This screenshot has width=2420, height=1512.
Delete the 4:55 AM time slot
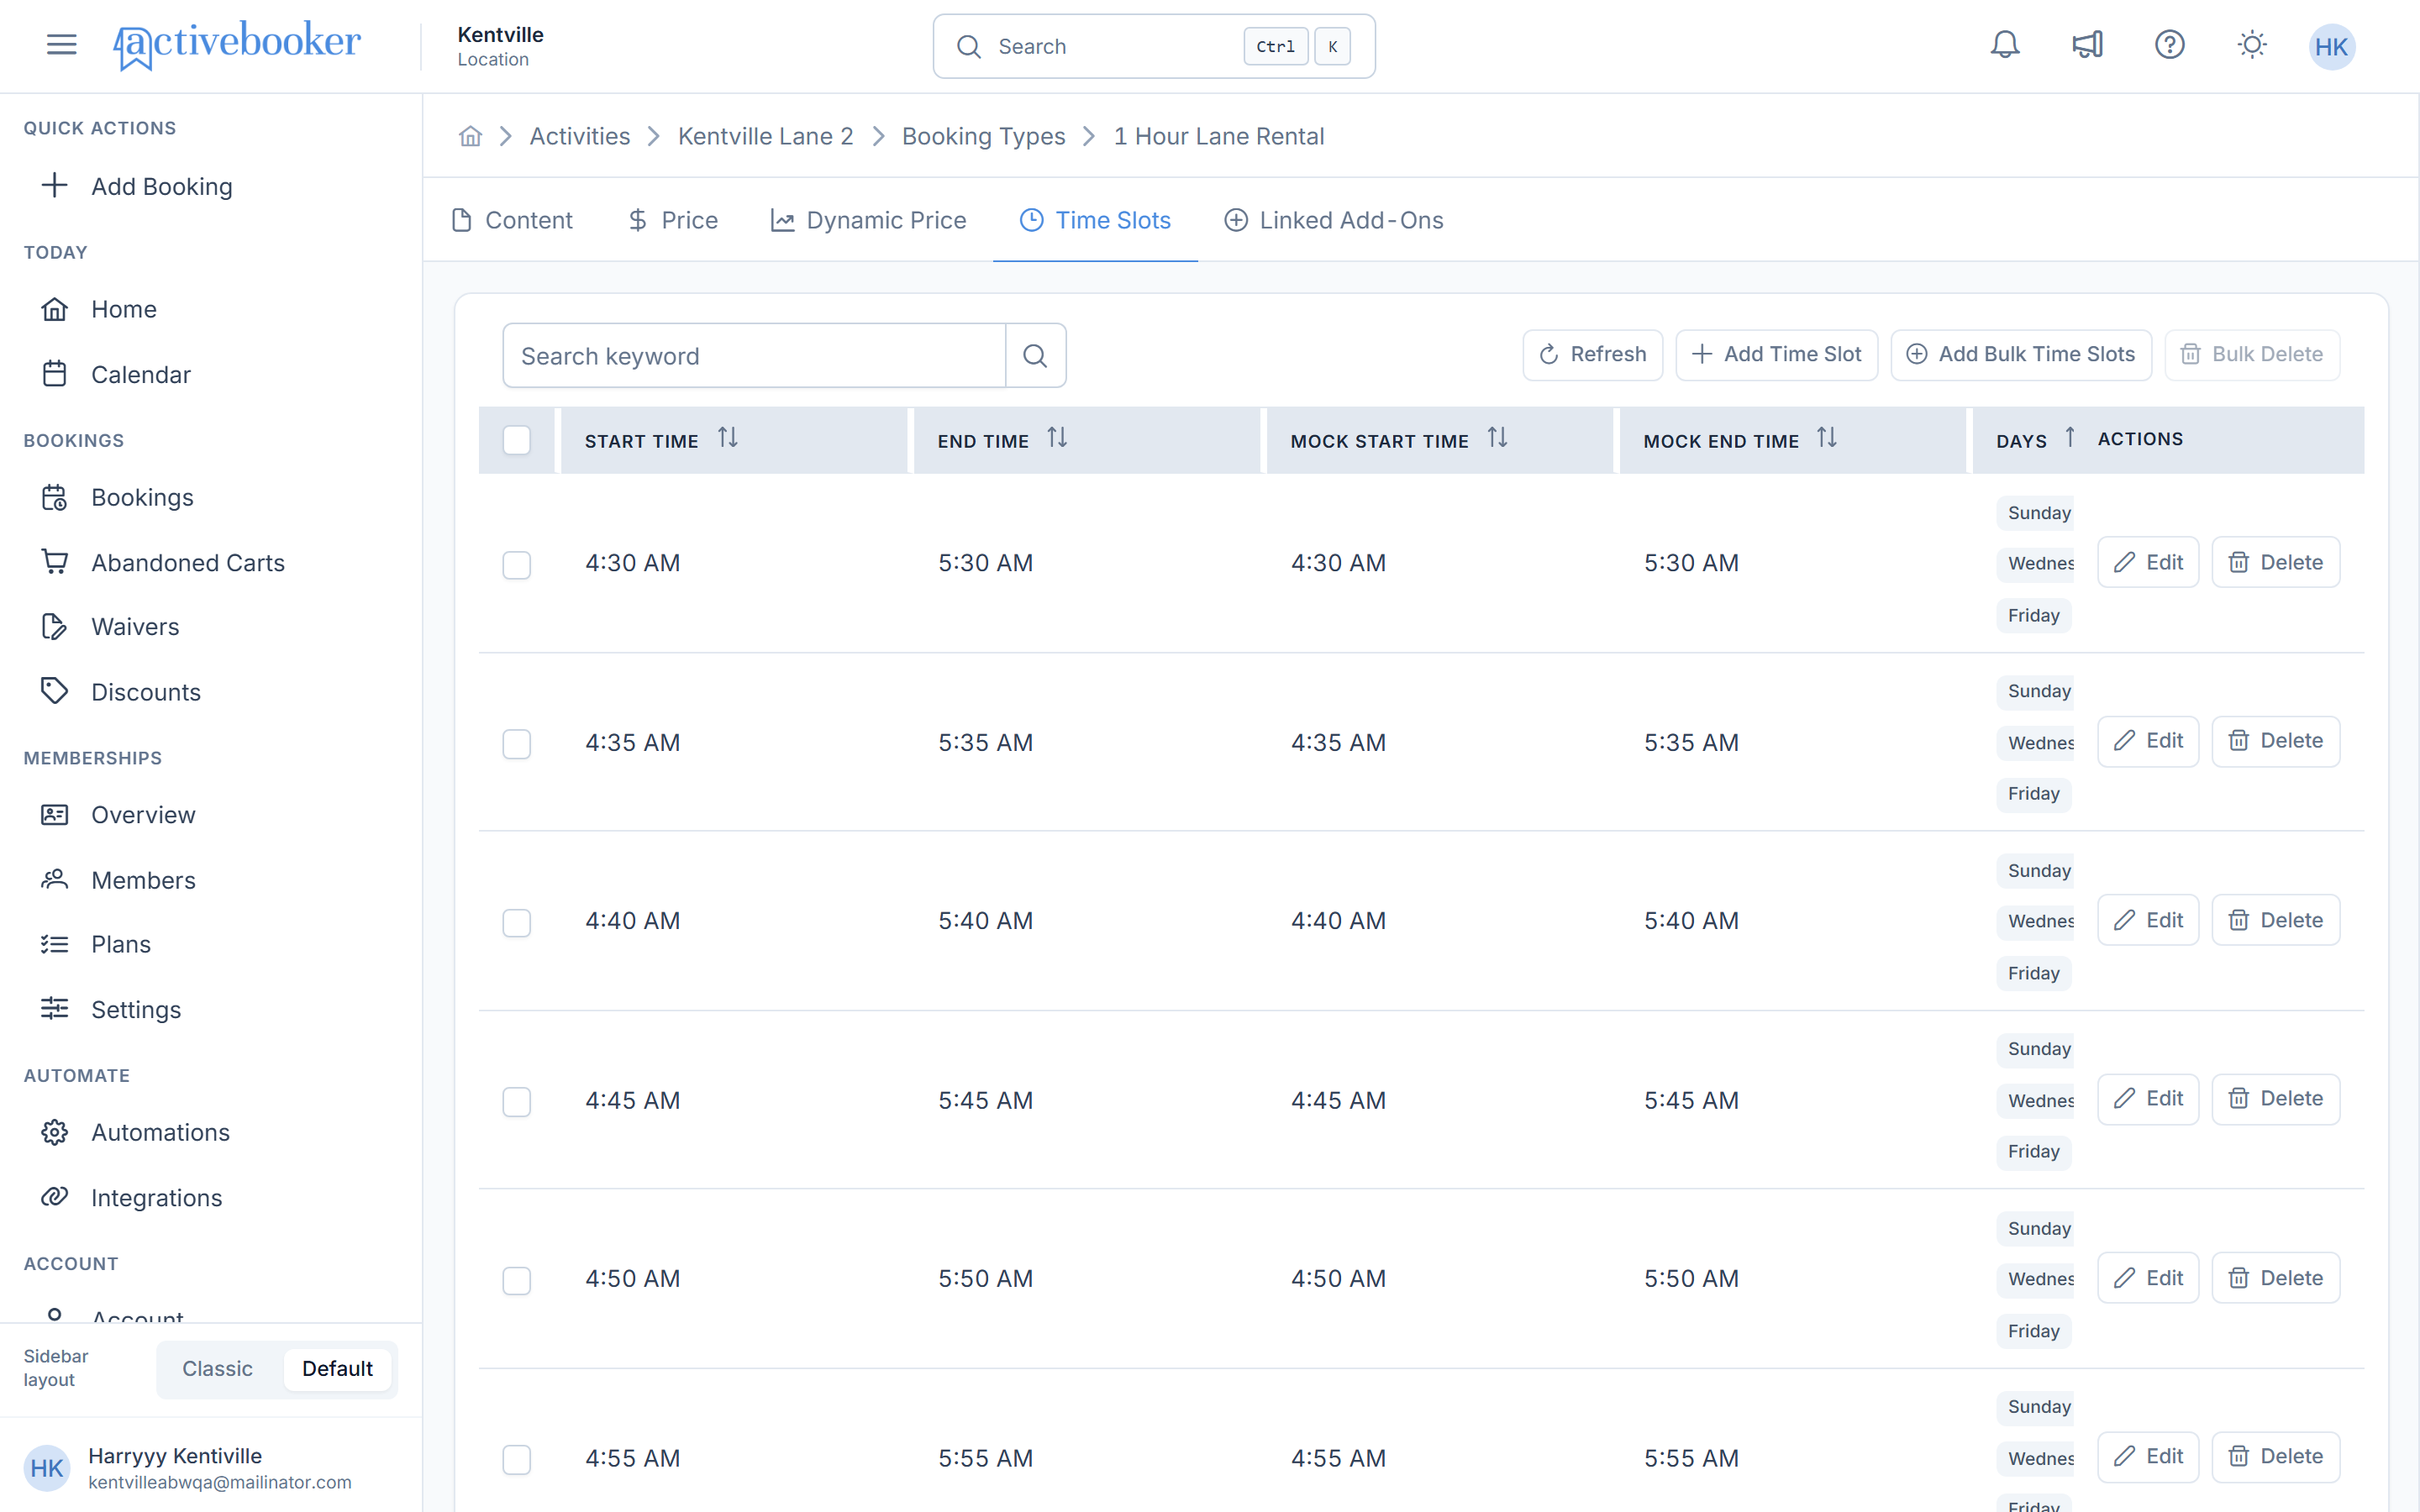[x=2275, y=1456]
